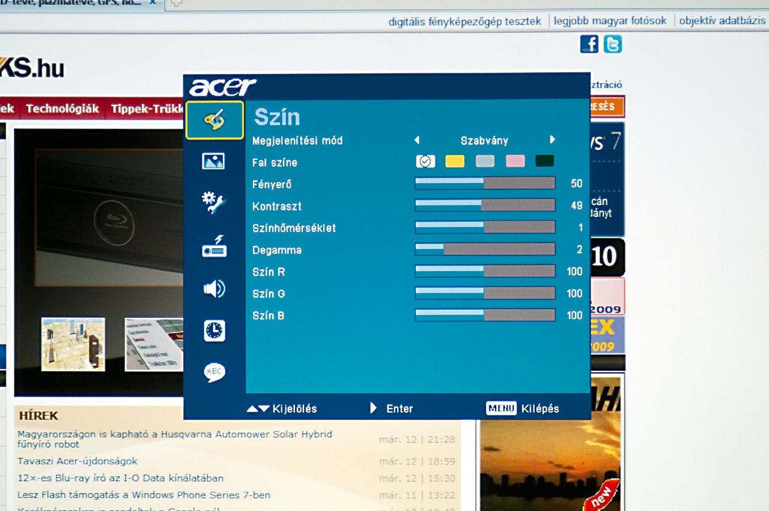Click the Facebook icon

point(589,44)
